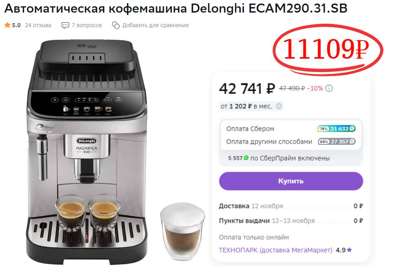Click the gray 27 357 bonus badge
Viewport: 396px width, 276px height.
point(337,141)
